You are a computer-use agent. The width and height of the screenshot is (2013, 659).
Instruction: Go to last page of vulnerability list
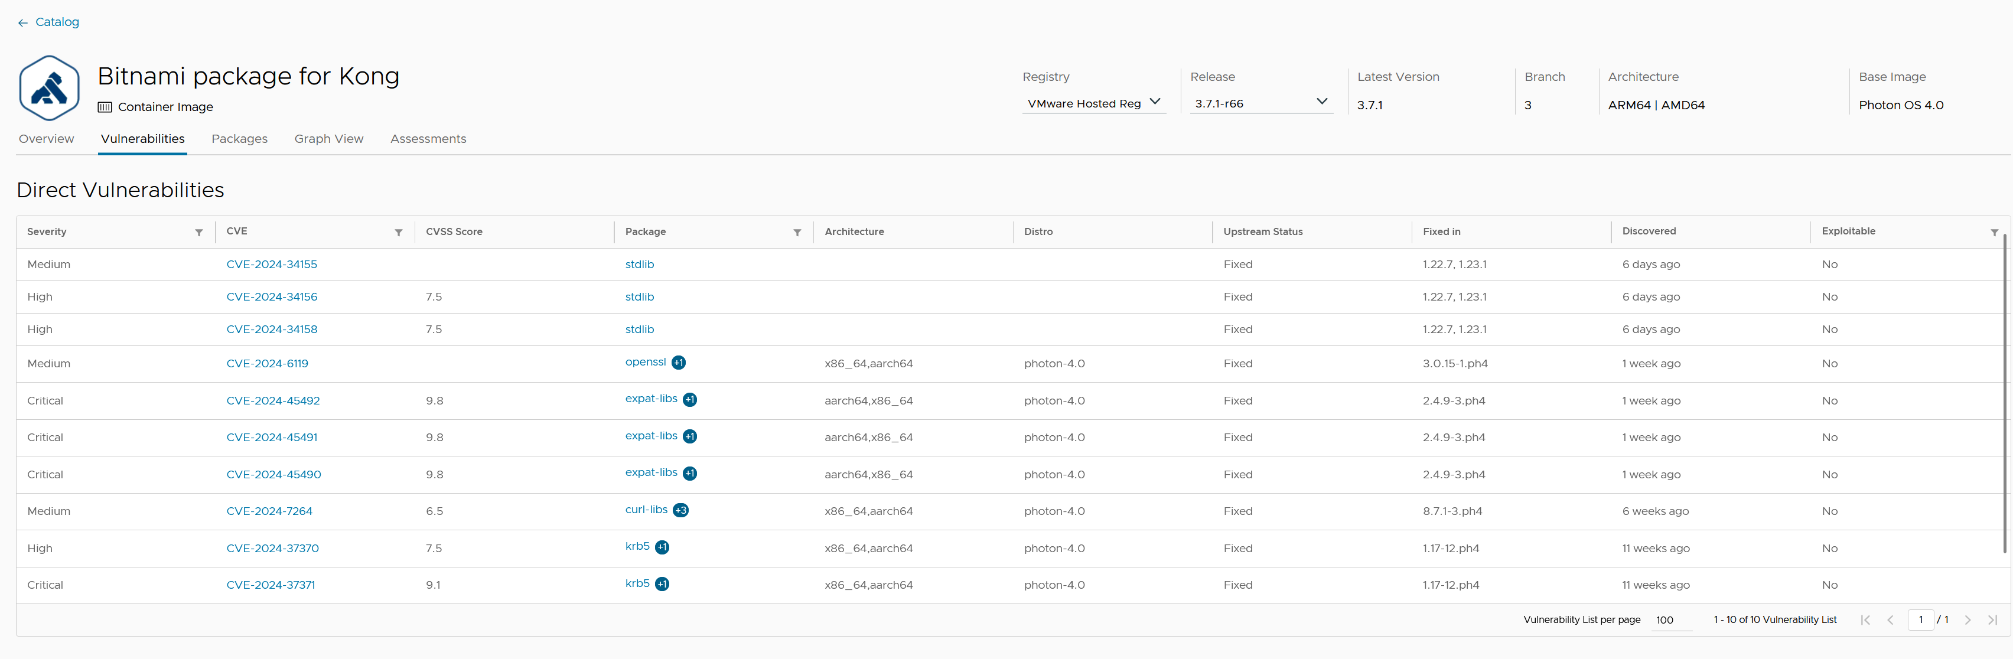pyautogui.click(x=1993, y=620)
